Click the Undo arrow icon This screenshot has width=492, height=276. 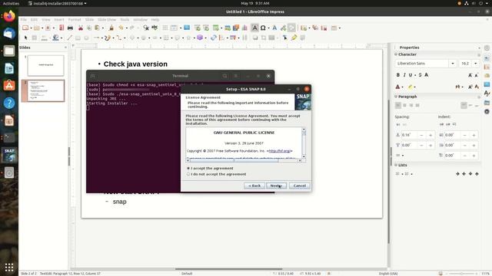[x=121, y=28]
